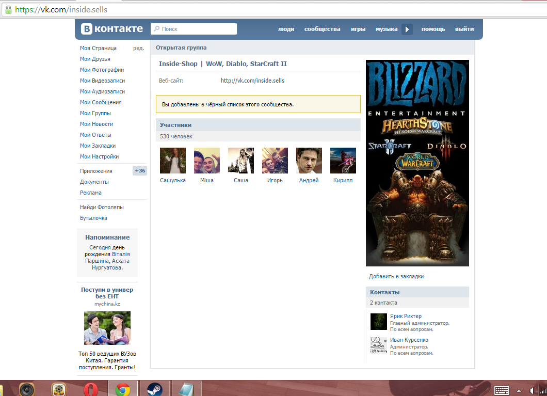This screenshot has width=547, height=396.
Task: Click the volume icon in system tray
Action: [x=532, y=391]
